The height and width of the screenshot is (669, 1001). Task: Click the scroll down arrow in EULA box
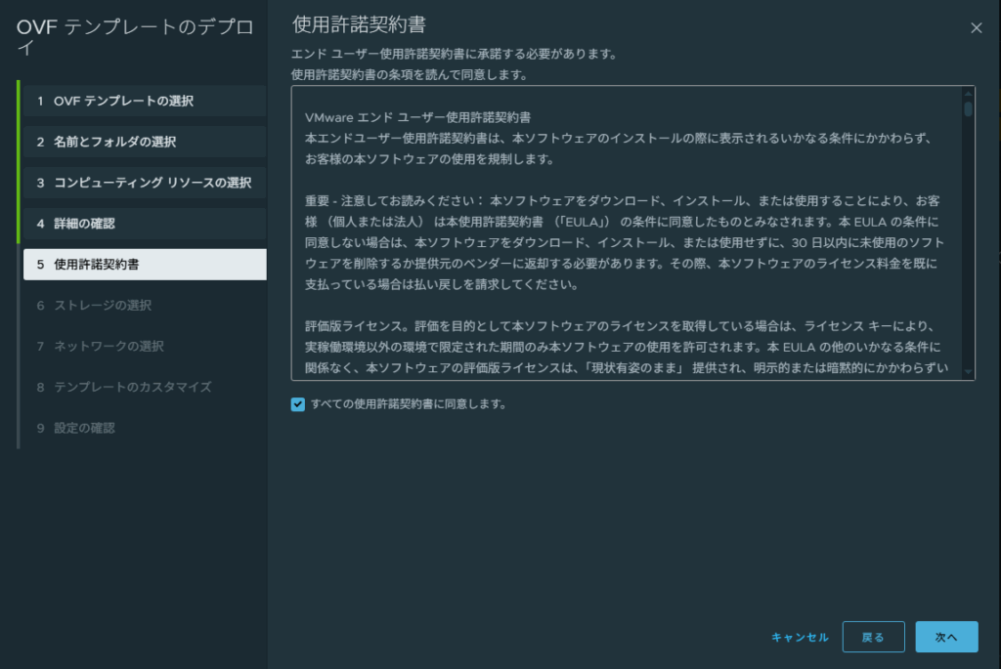(968, 372)
